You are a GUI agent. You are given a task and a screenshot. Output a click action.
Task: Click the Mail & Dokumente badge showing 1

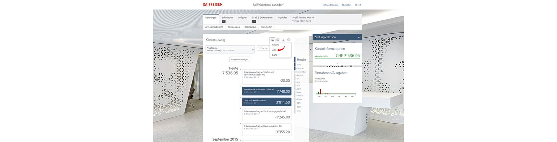pos(254,21)
